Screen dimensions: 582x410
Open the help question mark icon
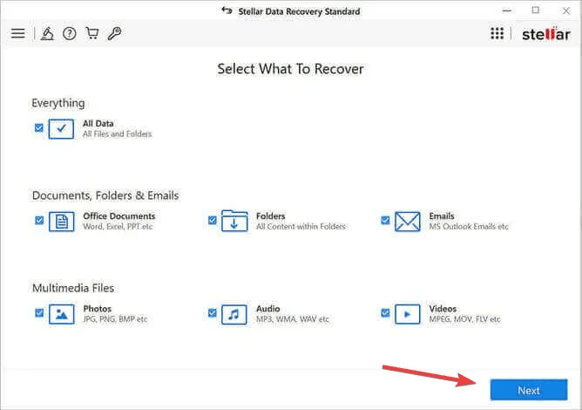tap(70, 34)
